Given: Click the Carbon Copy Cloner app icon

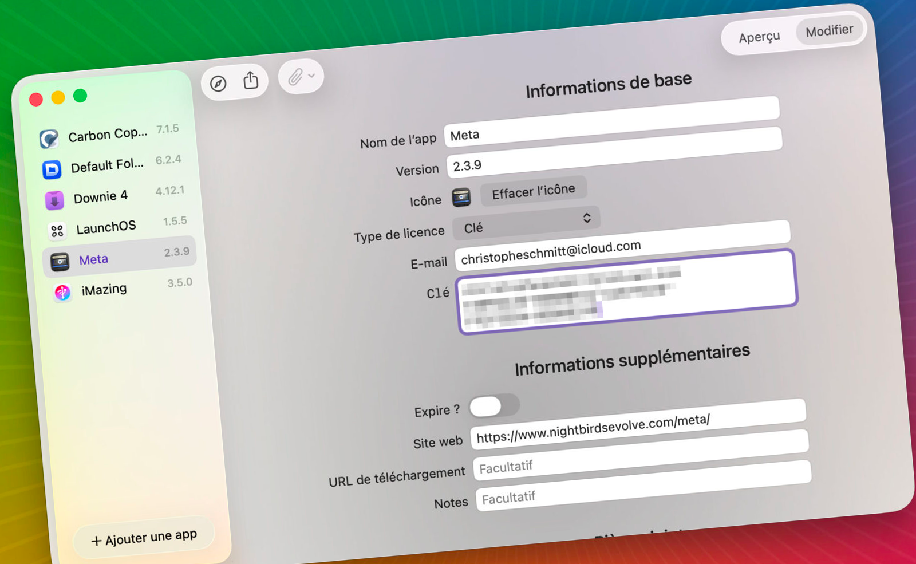Looking at the screenshot, I should click(49, 139).
